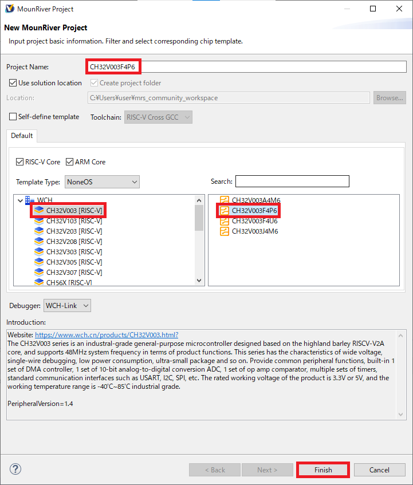Click the Browse... button

390,98
